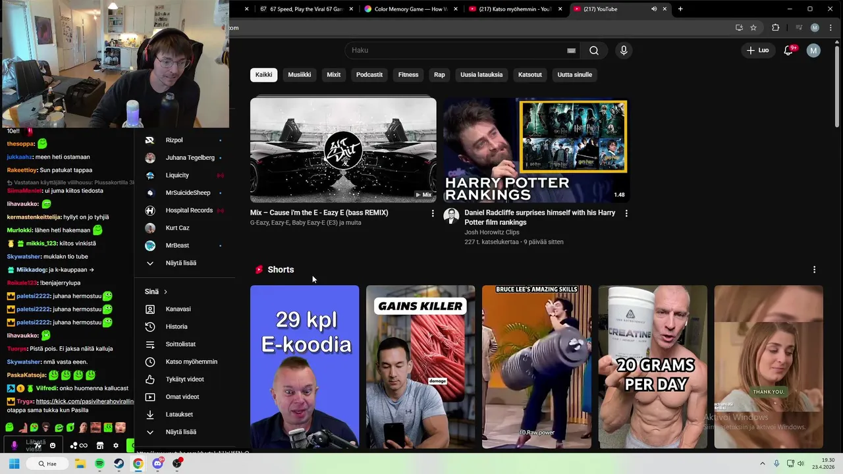
Task: Click the search magnifier button
Action: pos(594,51)
